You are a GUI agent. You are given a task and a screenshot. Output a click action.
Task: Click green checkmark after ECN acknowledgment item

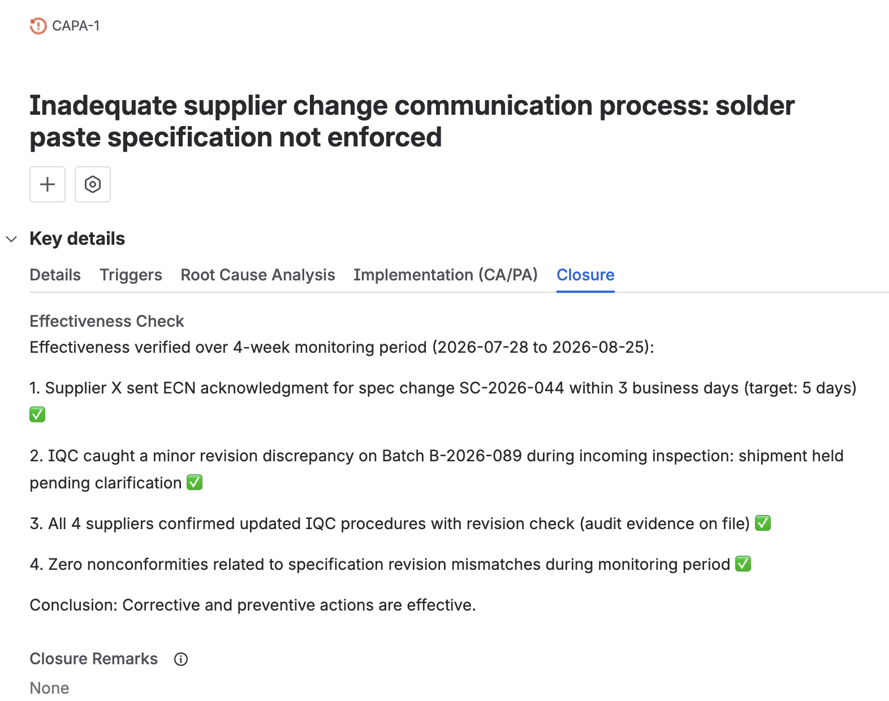click(37, 415)
